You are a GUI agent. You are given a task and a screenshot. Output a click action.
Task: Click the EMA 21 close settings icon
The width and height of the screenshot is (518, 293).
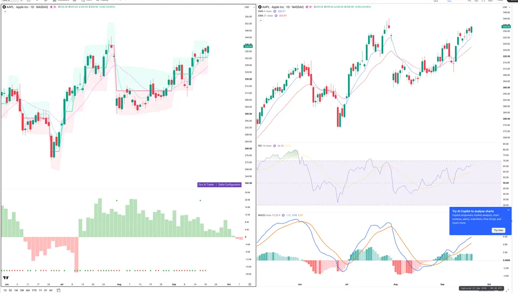277,16
